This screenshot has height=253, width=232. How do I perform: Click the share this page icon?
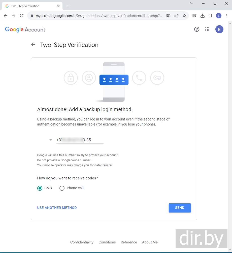[176, 16]
